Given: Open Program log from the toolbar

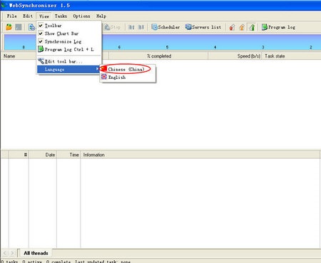Looking at the screenshot, I should pos(278,27).
